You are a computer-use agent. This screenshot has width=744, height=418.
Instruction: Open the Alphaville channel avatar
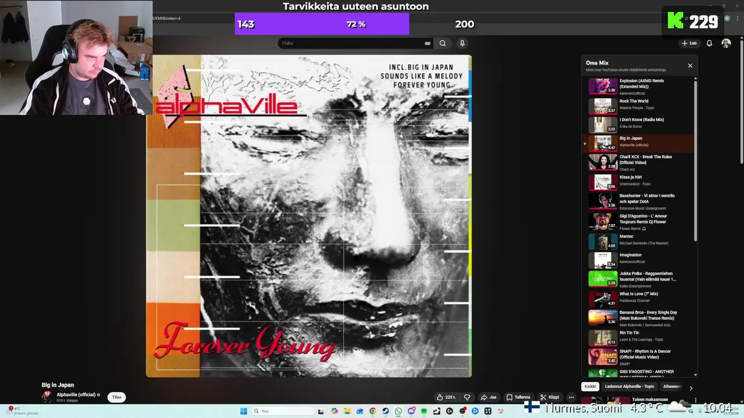point(47,397)
